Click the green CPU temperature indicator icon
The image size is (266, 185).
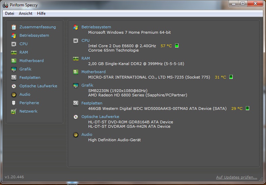[176, 45]
